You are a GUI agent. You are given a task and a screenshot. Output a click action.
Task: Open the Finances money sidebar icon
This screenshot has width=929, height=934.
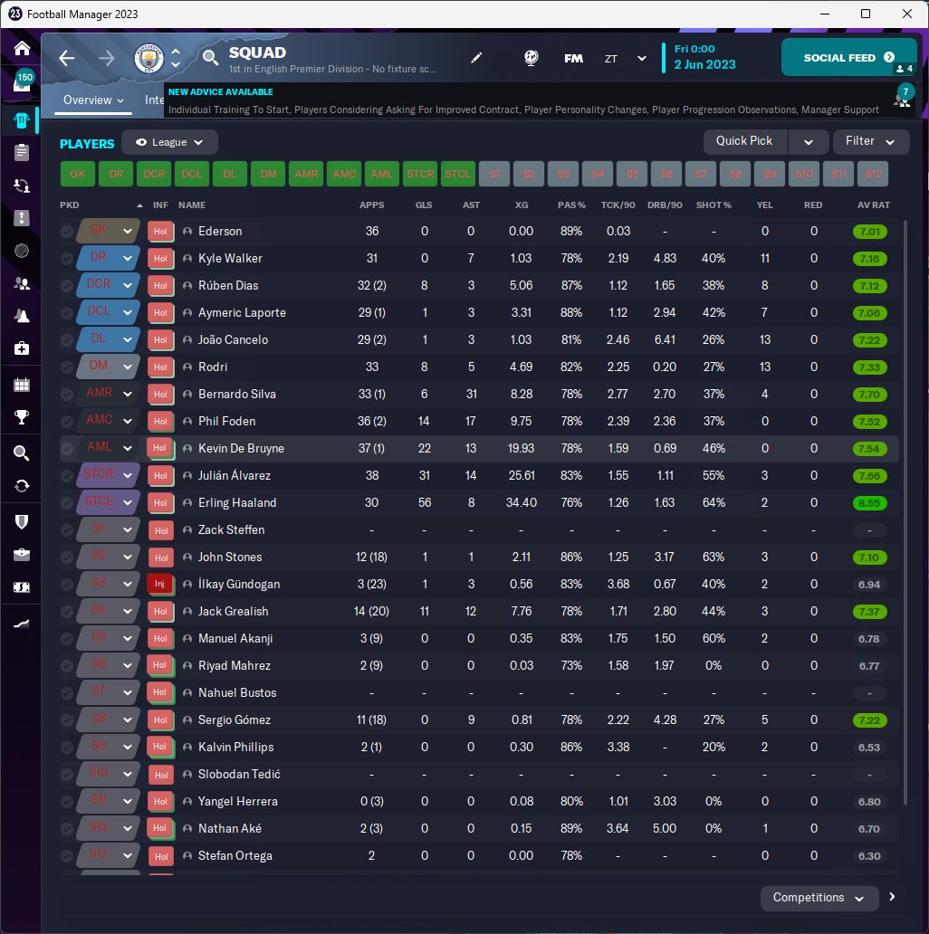click(22, 587)
